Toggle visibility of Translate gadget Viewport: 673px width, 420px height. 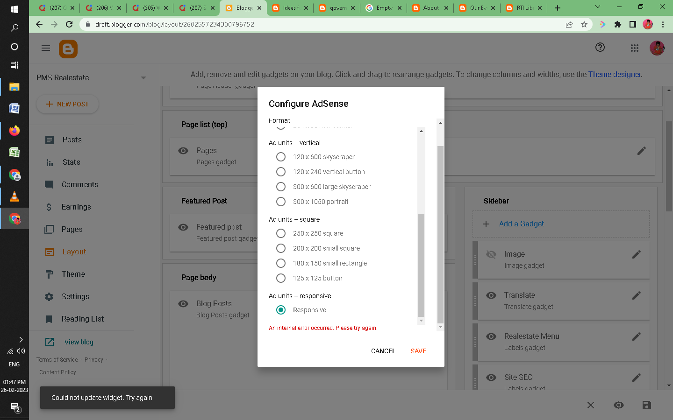[491, 295]
